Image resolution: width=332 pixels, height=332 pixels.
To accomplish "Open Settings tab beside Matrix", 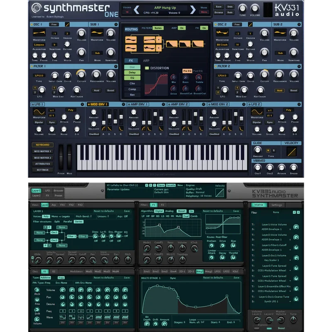I will click(276, 205).
